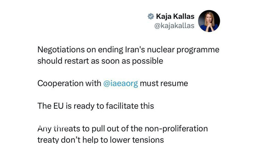
Task: Click "pull out of the" in the last paragraph
Action: [x=117, y=129]
